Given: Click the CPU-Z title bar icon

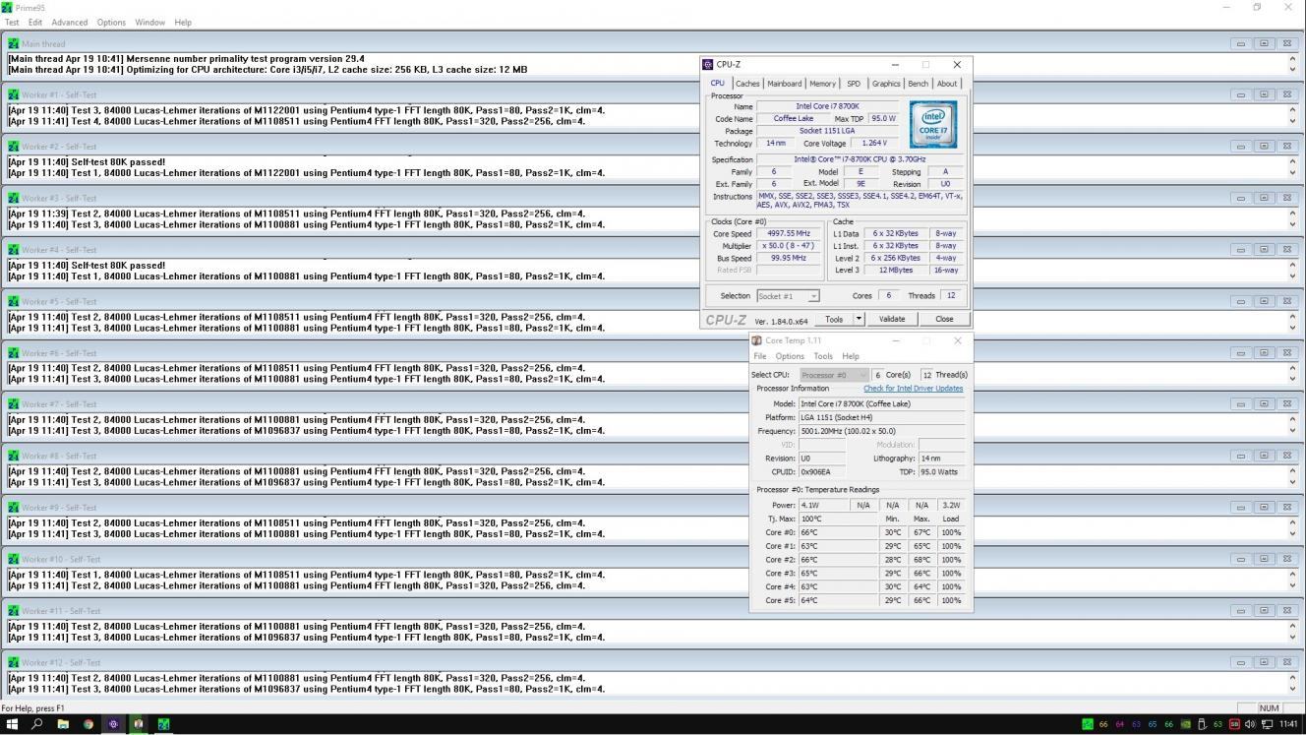Looking at the screenshot, I should point(708,64).
